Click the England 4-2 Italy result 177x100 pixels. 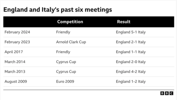(131, 72)
